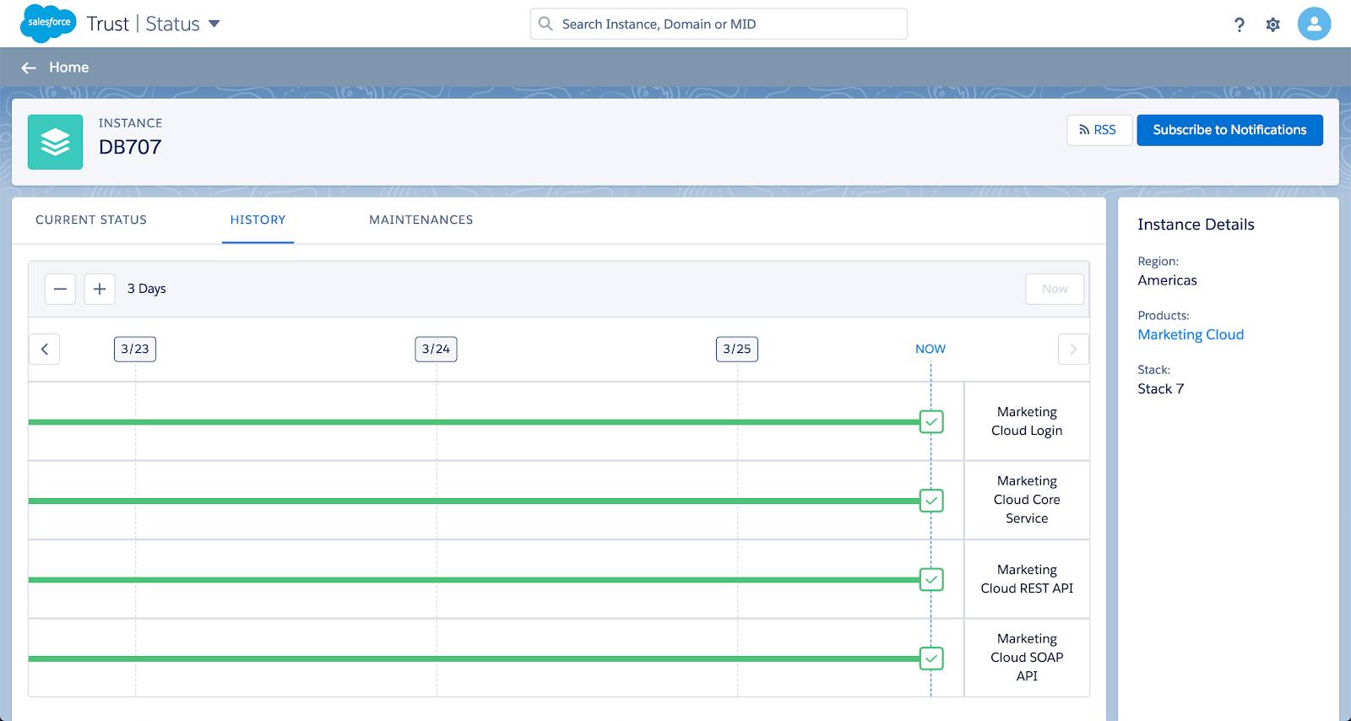The height and width of the screenshot is (721, 1351).
Task: Click the Stack 7 value
Action: 1161,388
